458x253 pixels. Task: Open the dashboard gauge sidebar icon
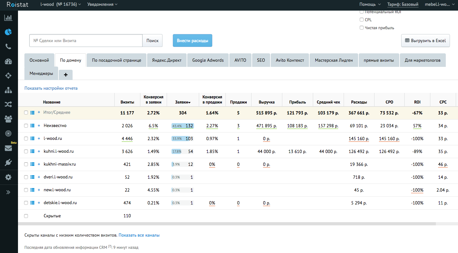[8, 61]
